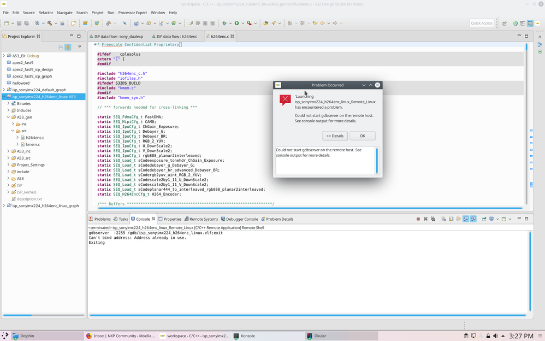Switch to the Remote Systems tab
Image resolution: width=545 pixels, height=341 pixels.
[x=201, y=219]
